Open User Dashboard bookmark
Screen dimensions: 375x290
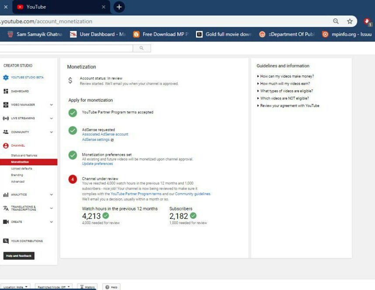[x=98, y=34]
